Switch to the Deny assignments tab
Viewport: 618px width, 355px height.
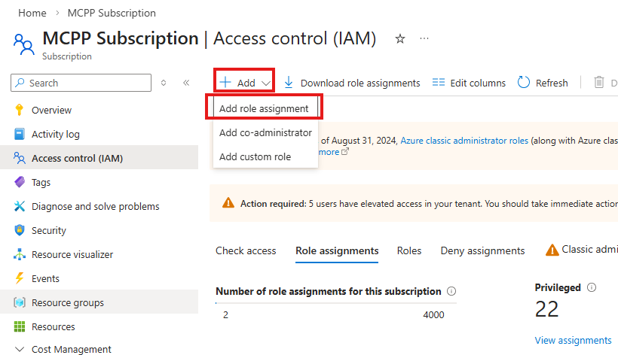482,250
